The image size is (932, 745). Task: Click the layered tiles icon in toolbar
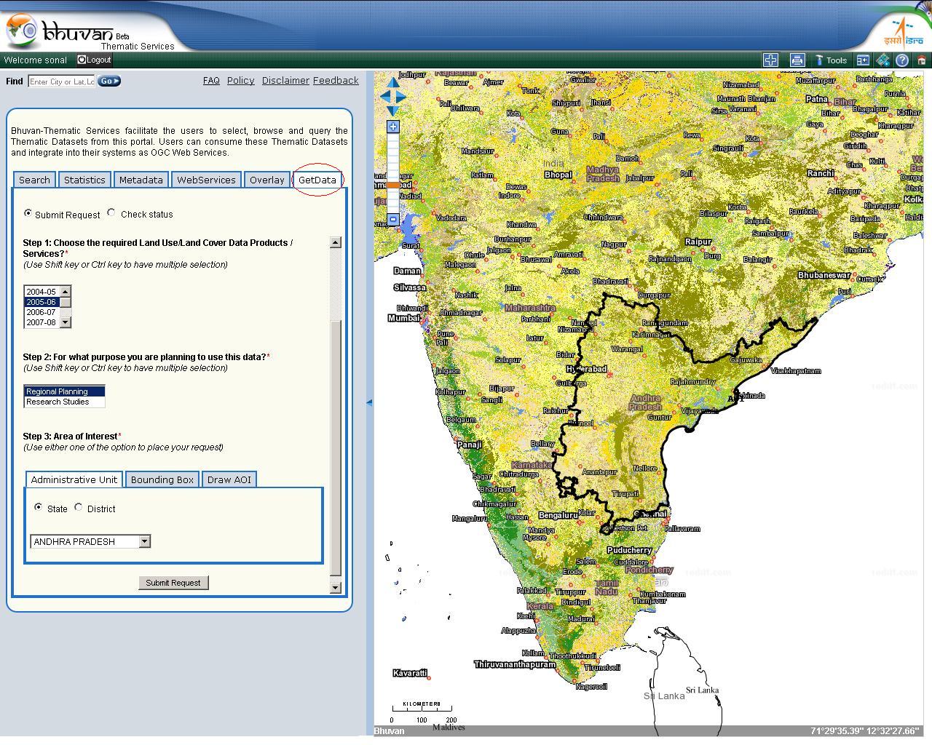(882, 60)
